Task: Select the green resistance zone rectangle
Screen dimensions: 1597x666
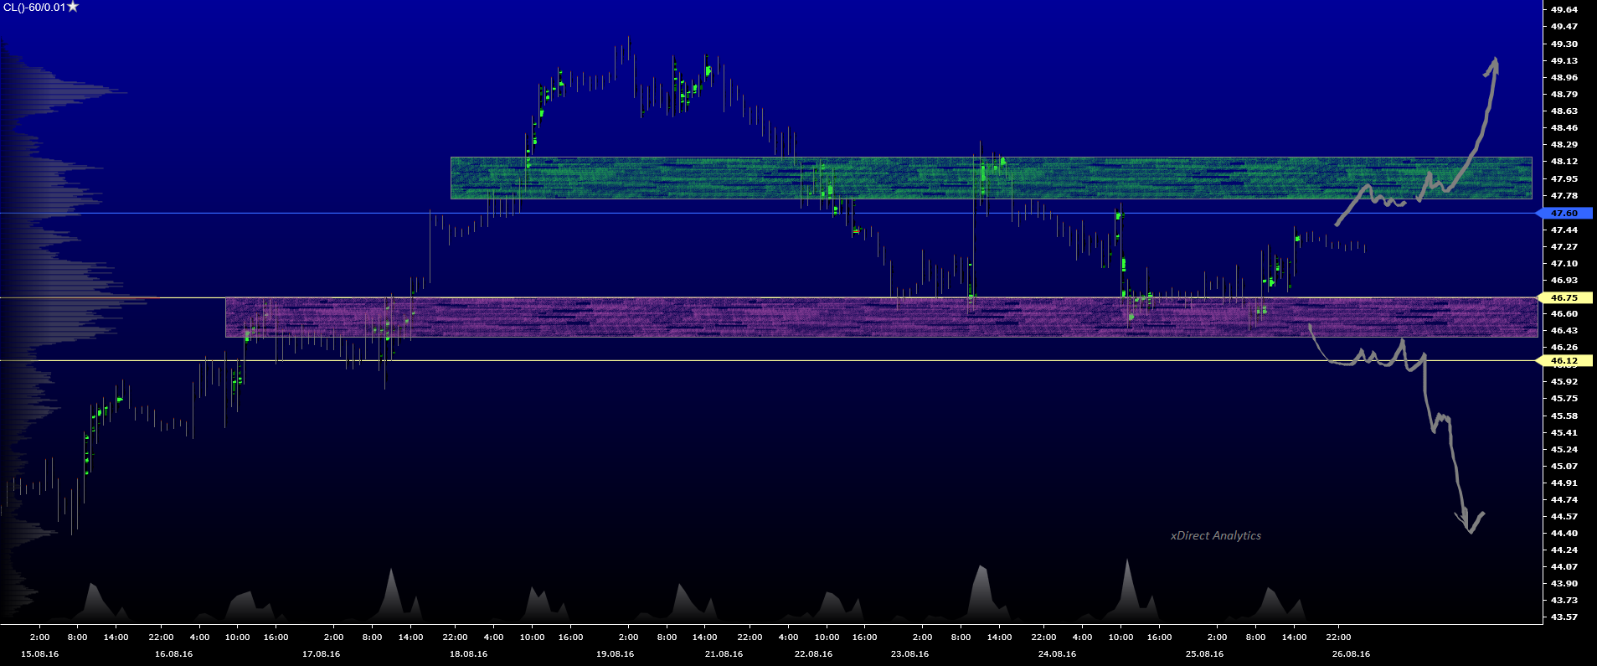Action: pos(991,178)
